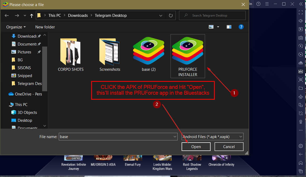Open the BlueStacks help icon
Viewport: 306px width, 177px height.
pyautogui.click(x=258, y=4)
